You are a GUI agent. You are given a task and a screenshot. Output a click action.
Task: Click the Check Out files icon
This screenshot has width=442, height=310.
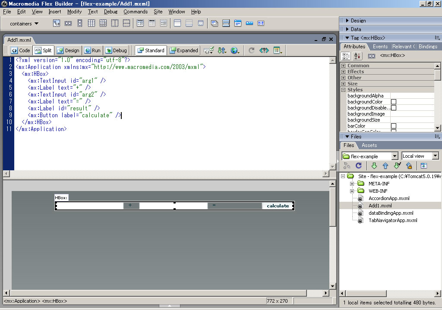[x=397, y=166]
